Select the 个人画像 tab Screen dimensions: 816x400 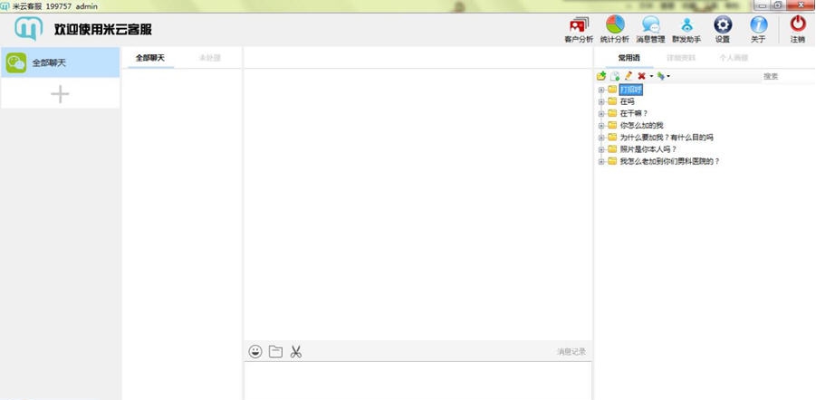(734, 58)
